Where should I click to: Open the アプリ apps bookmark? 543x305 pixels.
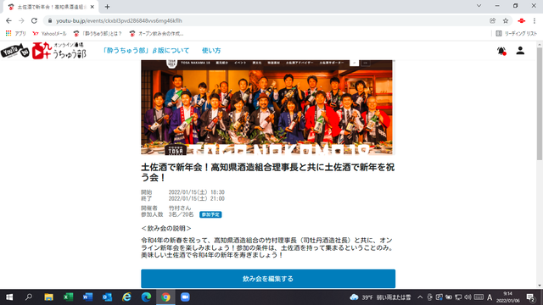pos(16,34)
